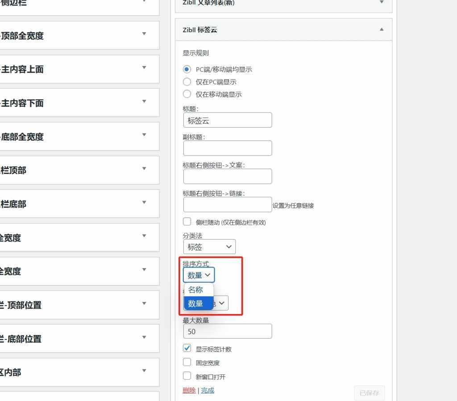Enable 固定宽度 checkbox
This screenshot has height=401, width=457.
pos(187,362)
